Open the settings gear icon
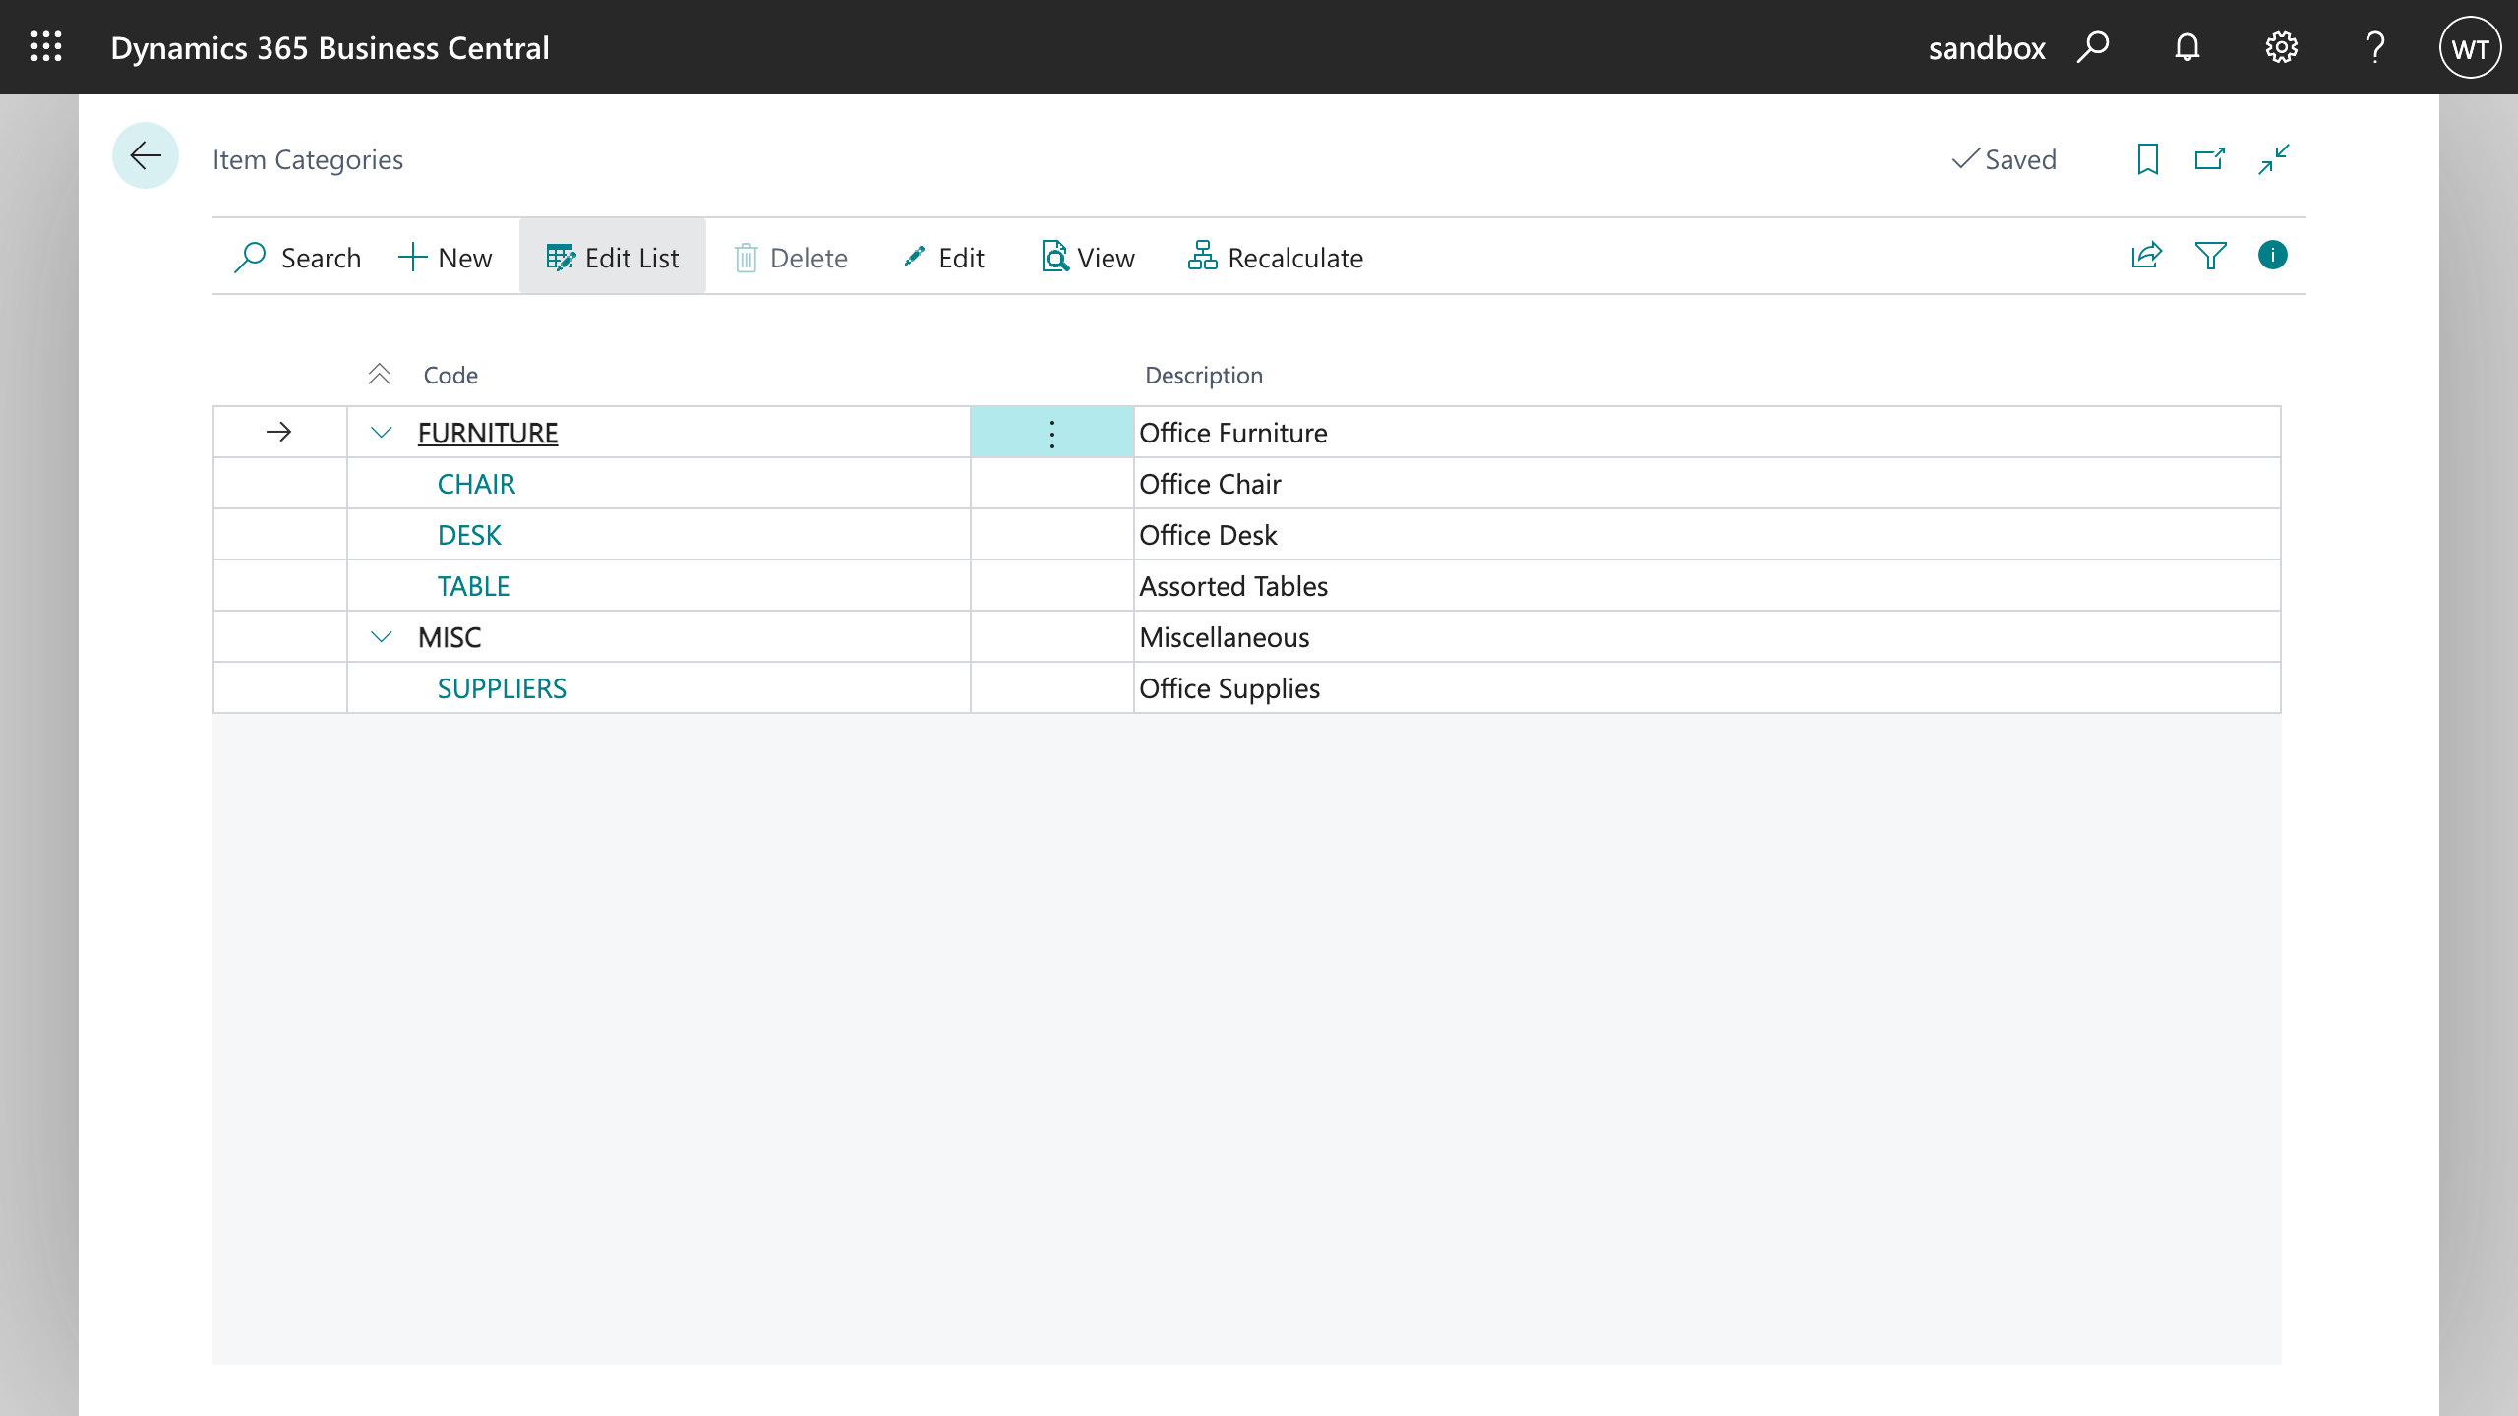Viewport: 2518px width, 1416px height. click(2281, 47)
